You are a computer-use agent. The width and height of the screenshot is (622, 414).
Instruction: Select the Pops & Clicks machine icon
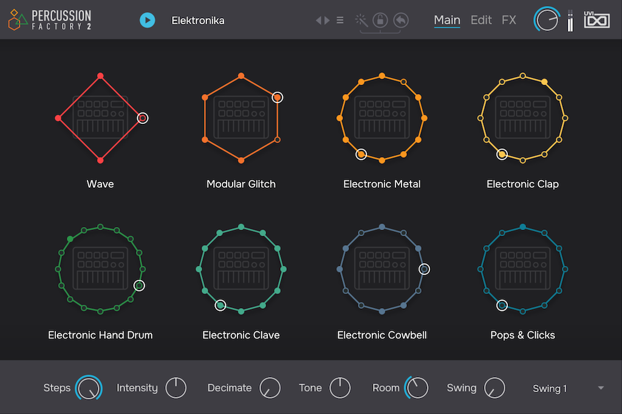522,269
